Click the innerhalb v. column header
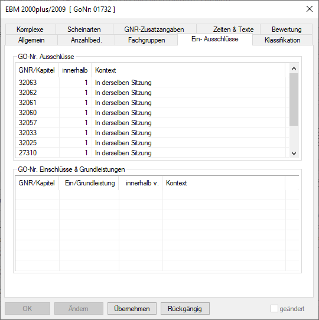Screen dimensions: 319x320 point(141,183)
